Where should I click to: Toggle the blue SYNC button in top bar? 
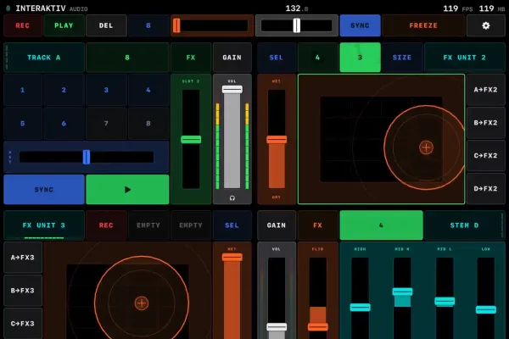[x=360, y=25]
